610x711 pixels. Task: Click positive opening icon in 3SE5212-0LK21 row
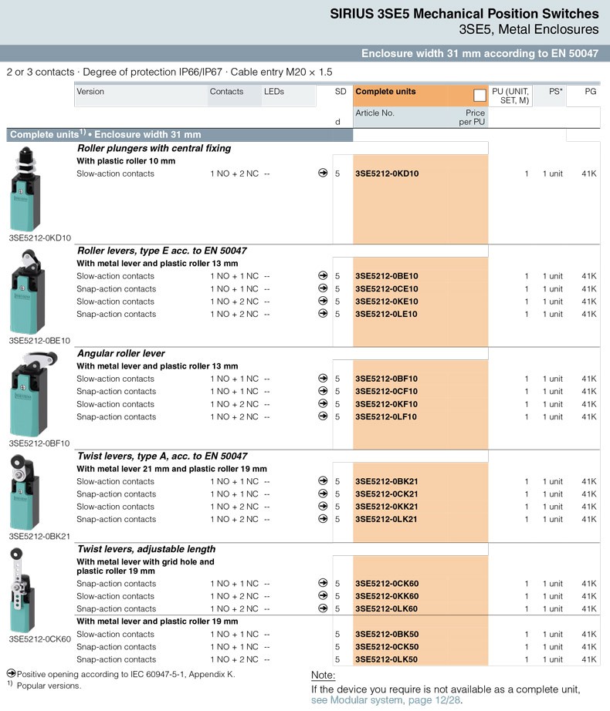coord(323,519)
